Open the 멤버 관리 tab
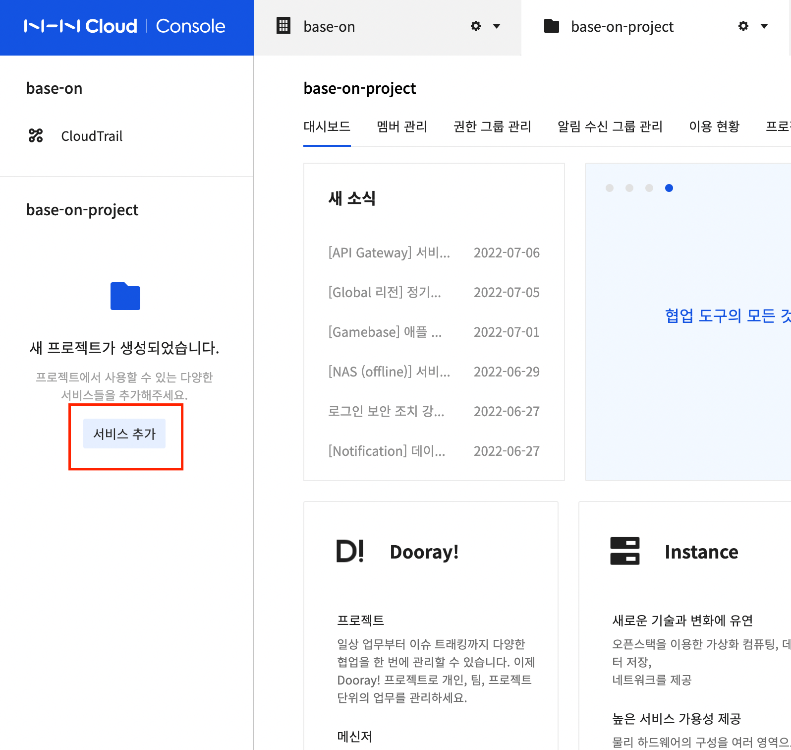 click(402, 126)
